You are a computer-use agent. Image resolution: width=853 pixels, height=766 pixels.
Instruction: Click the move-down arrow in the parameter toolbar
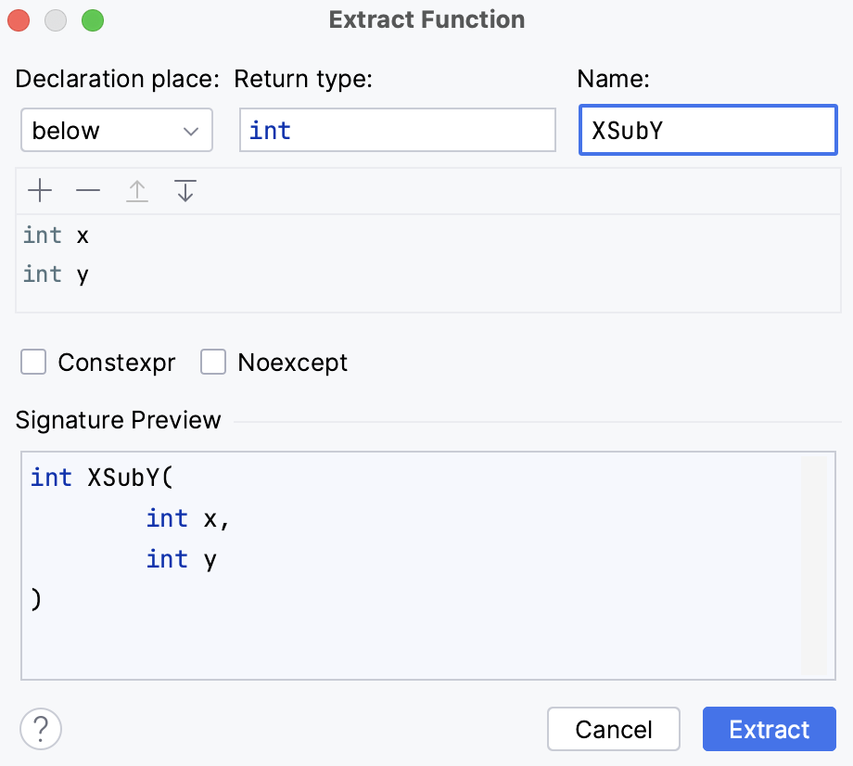coord(185,190)
